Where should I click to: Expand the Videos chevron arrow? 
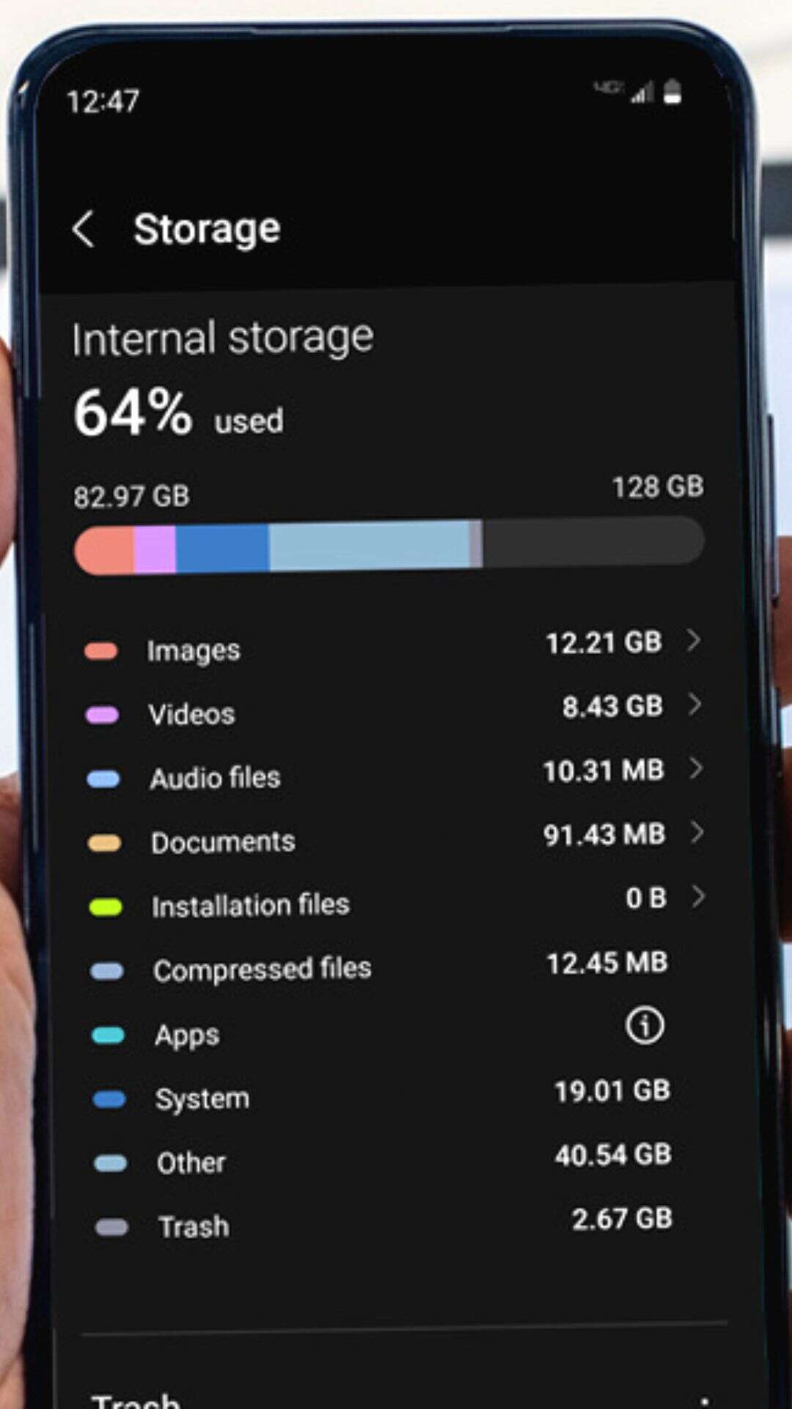click(695, 704)
